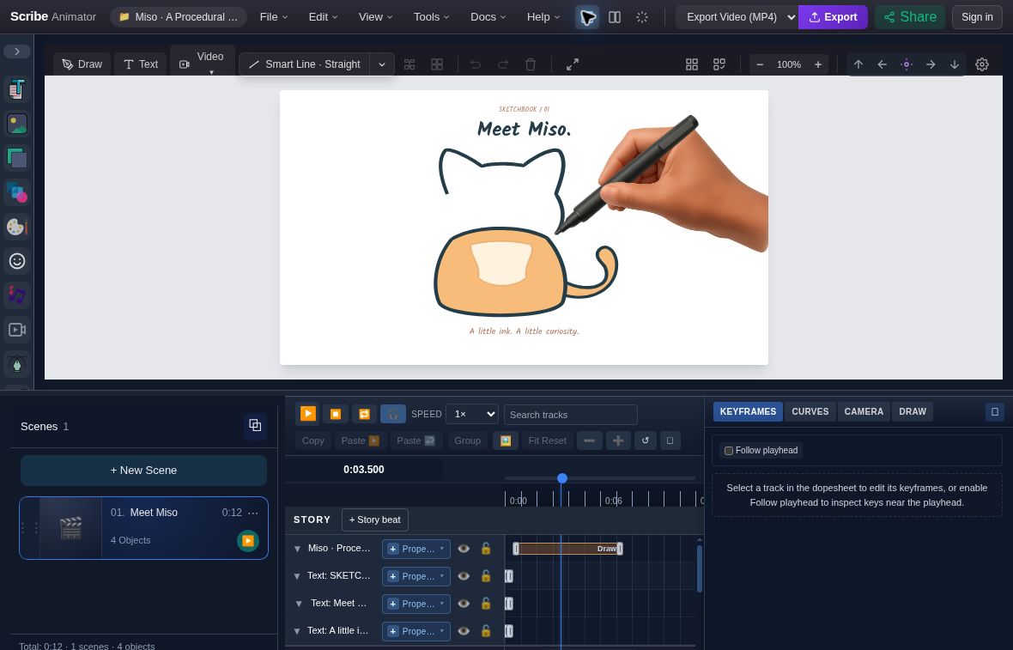Duplicate scenes with the copy icon beside Scenes

[x=255, y=425]
